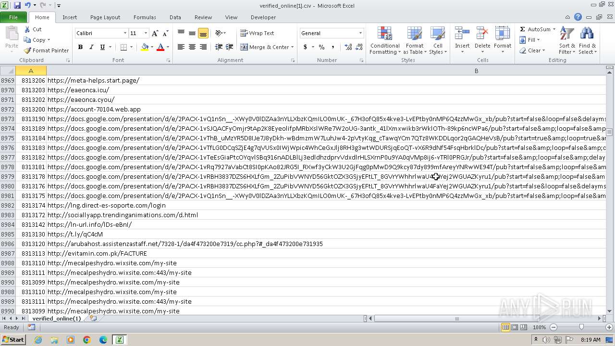Open Cell Styles gallery
Screen dimensions: 615x346
pos(438,41)
